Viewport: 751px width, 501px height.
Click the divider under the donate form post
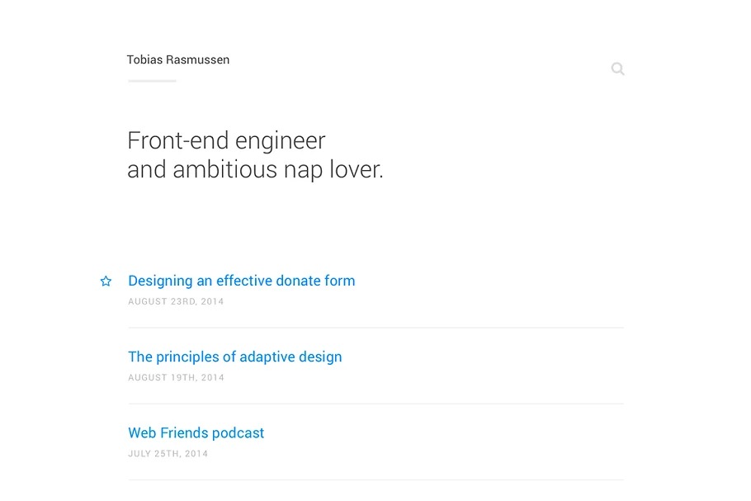point(375,328)
